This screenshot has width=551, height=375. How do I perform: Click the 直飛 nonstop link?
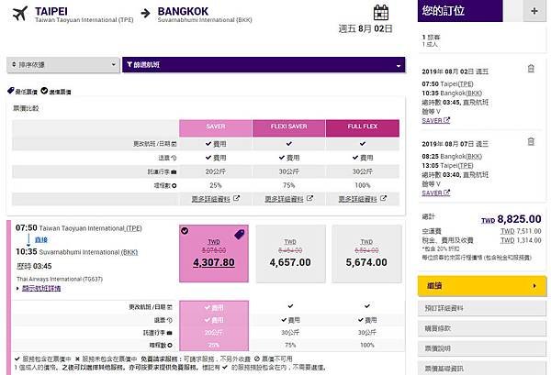coord(41,240)
